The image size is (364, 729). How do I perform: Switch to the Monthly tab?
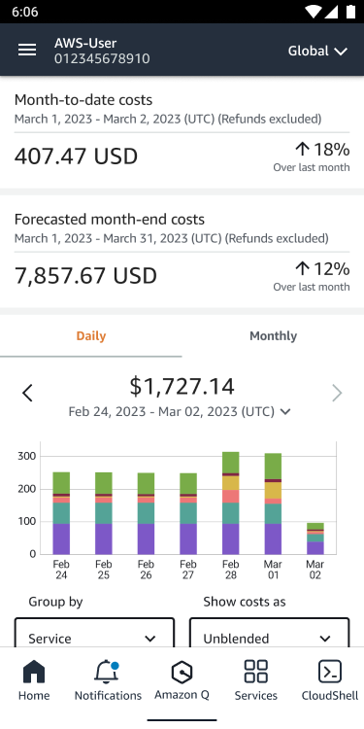273,336
